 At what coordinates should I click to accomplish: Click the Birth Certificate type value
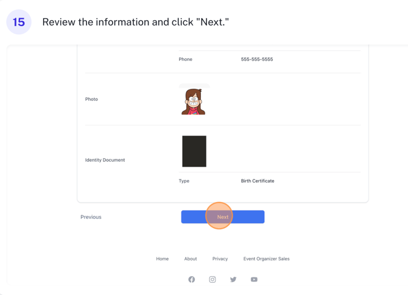pos(258,181)
